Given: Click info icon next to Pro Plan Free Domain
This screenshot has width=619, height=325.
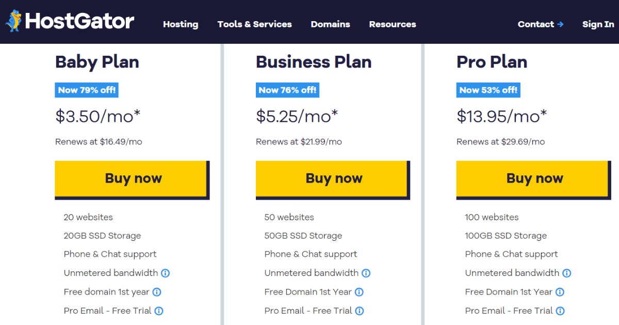Looking at the screenshot, I should tap(560, 292).
